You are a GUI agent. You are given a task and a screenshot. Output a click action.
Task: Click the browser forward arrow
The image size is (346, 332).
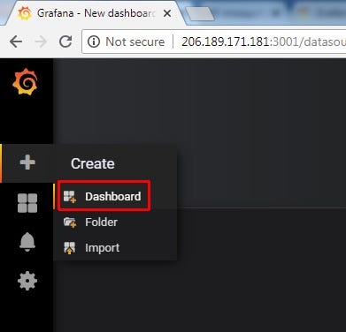[x=41, y=41]
